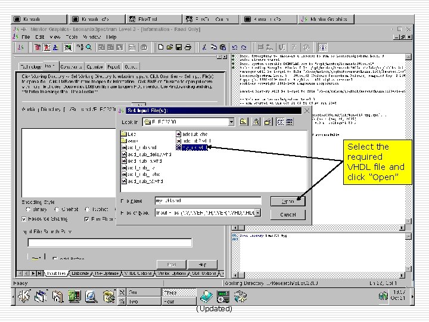429x322 pixels.
Task: Expand the Files of type dropdown
Action: (x=257, y=213)
